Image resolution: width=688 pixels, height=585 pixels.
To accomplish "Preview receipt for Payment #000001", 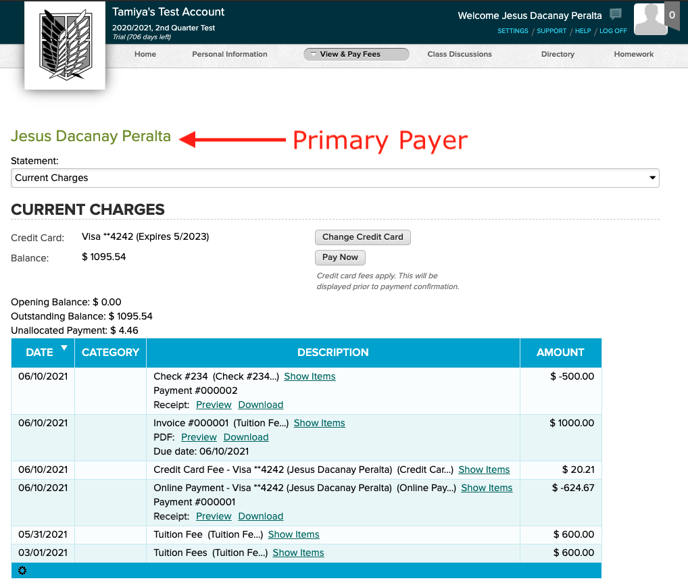I will tap(214, 516).
